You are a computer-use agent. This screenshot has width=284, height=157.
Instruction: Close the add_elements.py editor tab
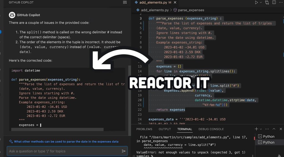(175, 3)
